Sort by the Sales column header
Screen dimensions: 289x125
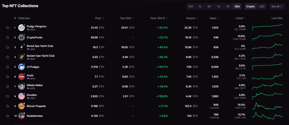pos(214,18)
